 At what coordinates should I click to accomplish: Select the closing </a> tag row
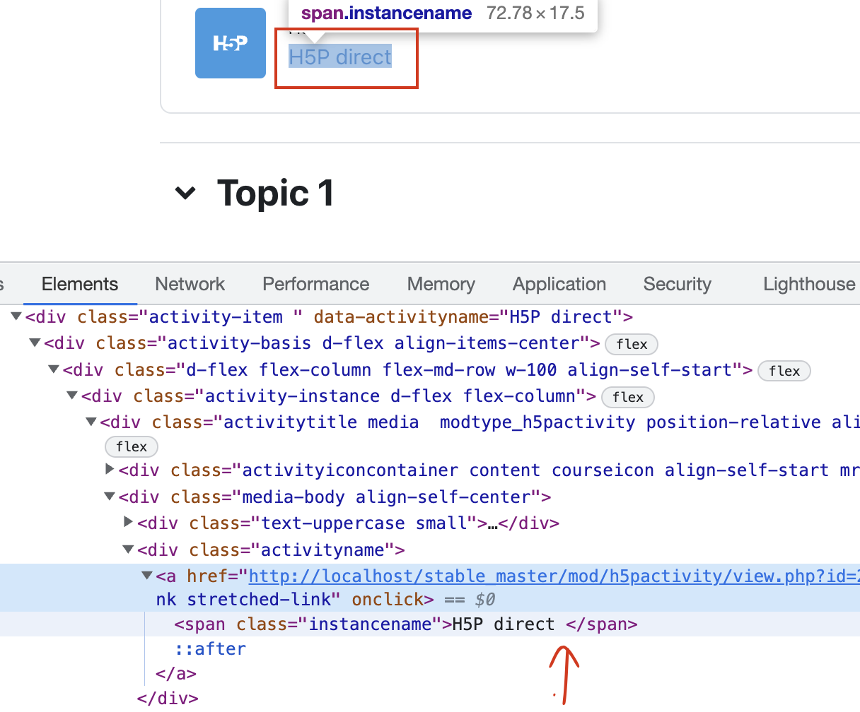tap(176, 674)
